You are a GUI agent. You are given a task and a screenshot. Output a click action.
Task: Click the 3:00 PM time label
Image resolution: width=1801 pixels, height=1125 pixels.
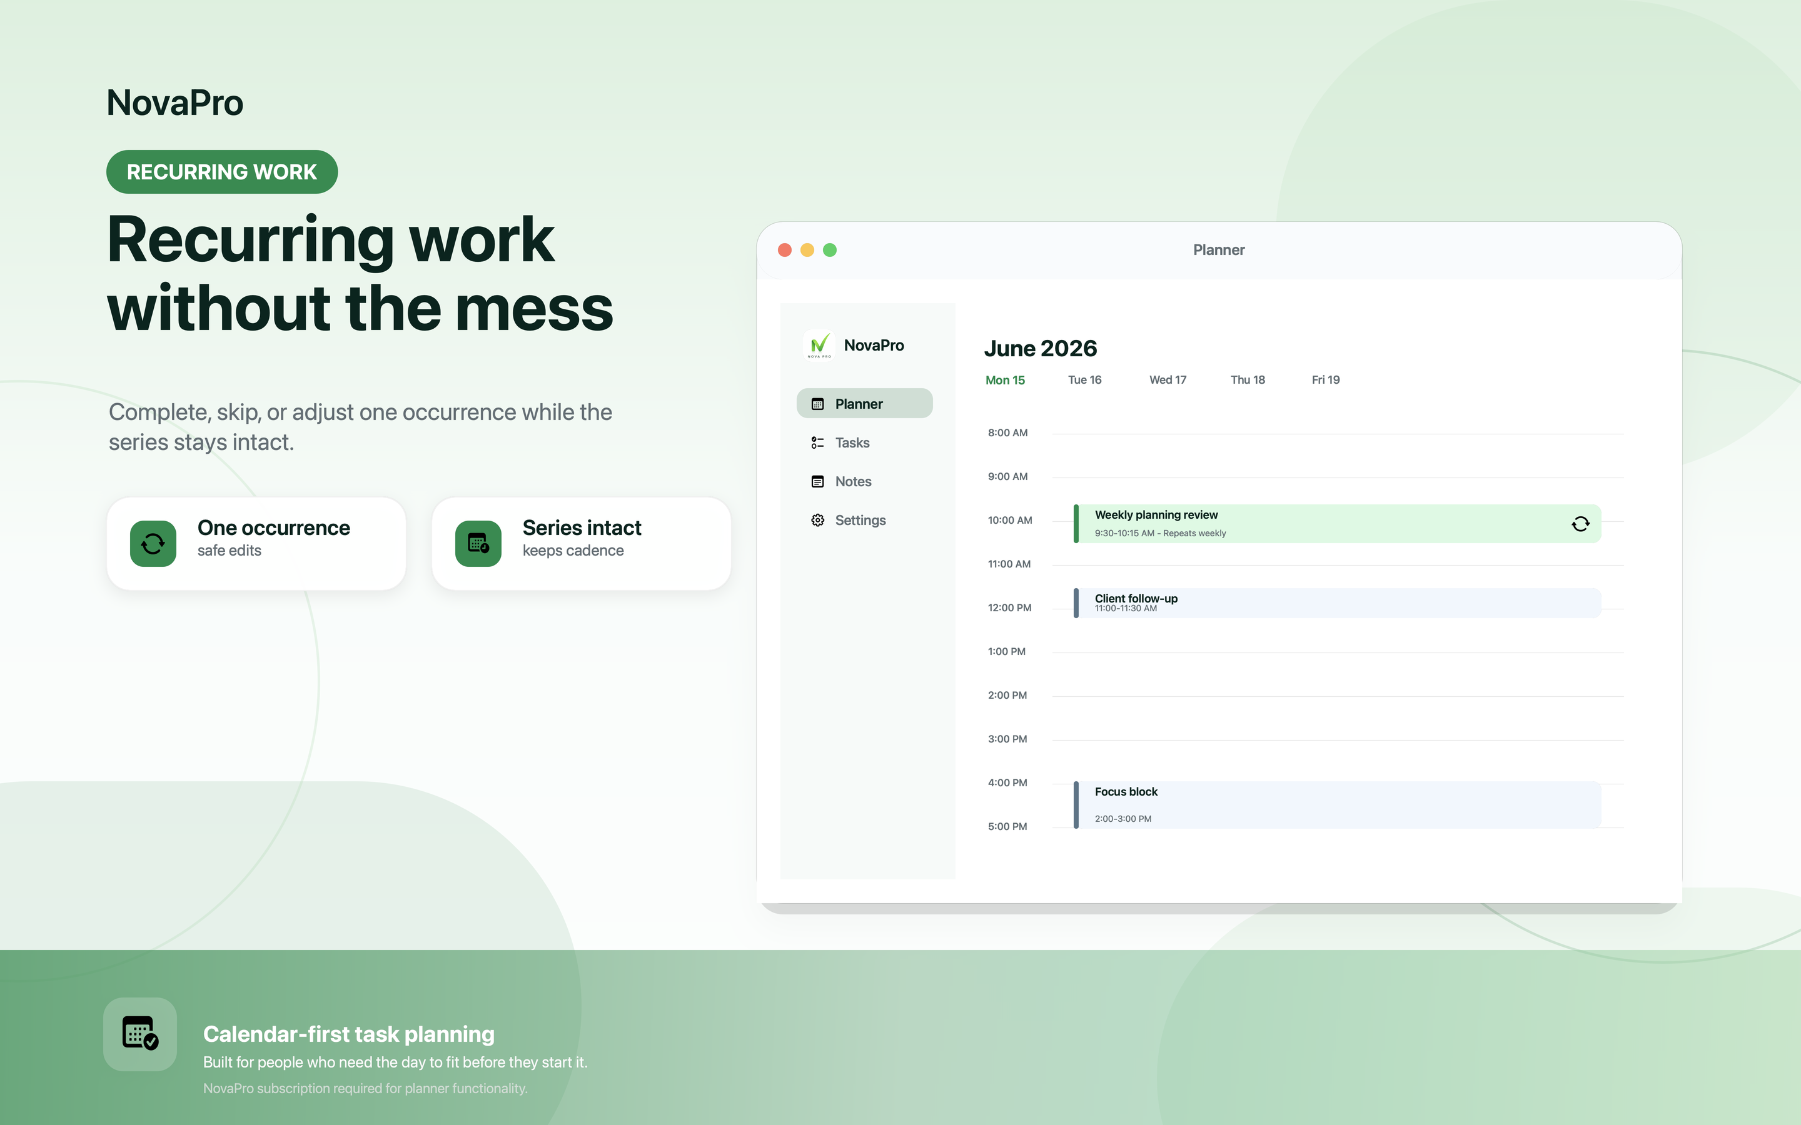click(x=1007, y=739)
